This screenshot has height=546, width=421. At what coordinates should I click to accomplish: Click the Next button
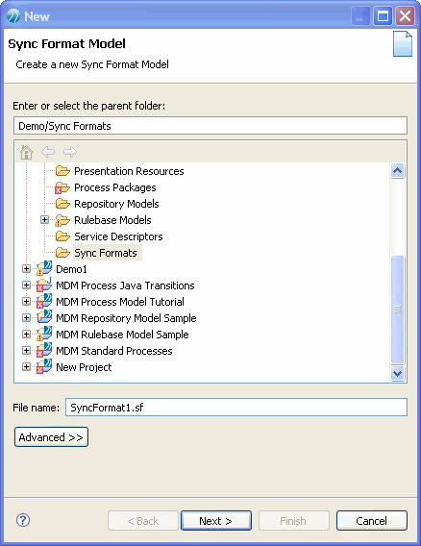216,521
